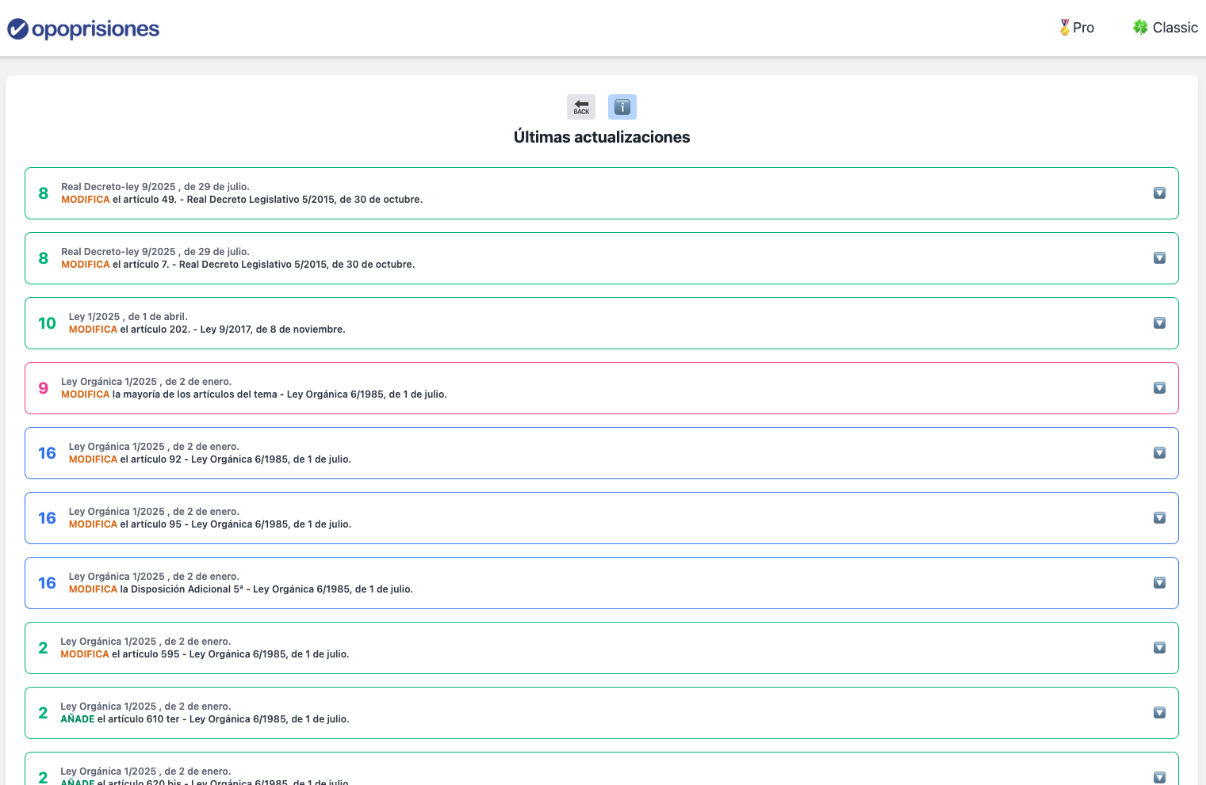
Task: Click the green clover Classic icon
Action: point(1140,28)
